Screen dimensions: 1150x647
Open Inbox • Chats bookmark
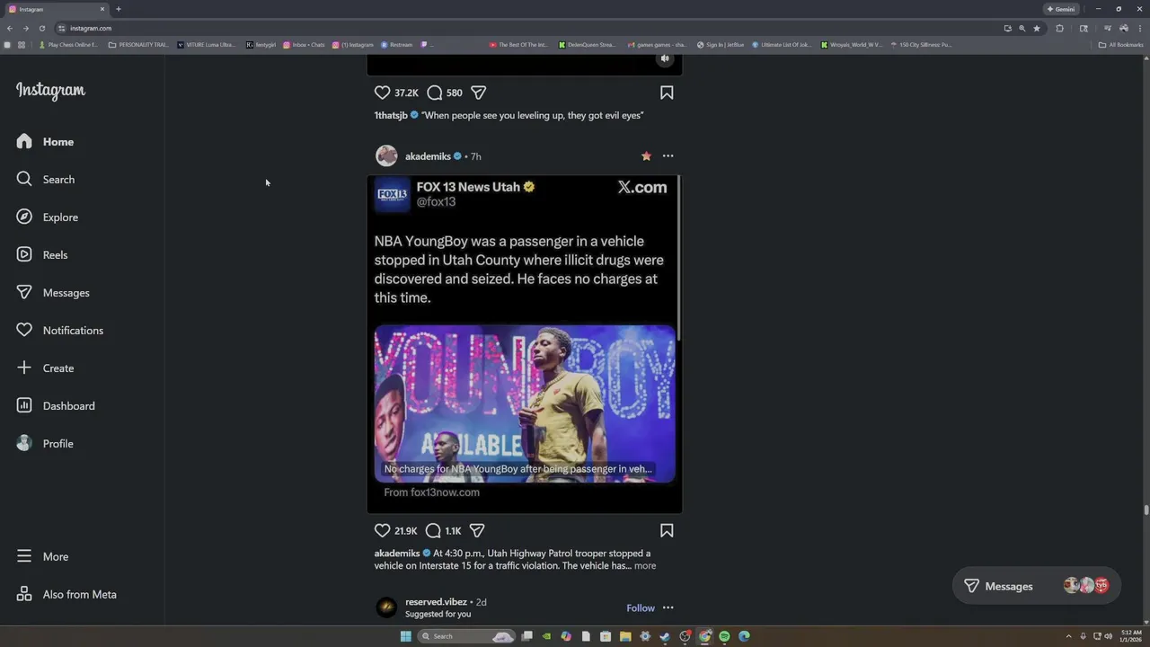[304, 44]
